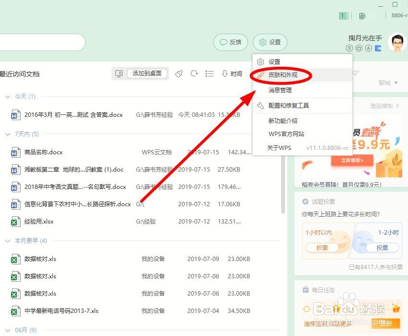The image size is (408, 336).
Task: Open 海量模板 link
Action: tap(384, 106)
